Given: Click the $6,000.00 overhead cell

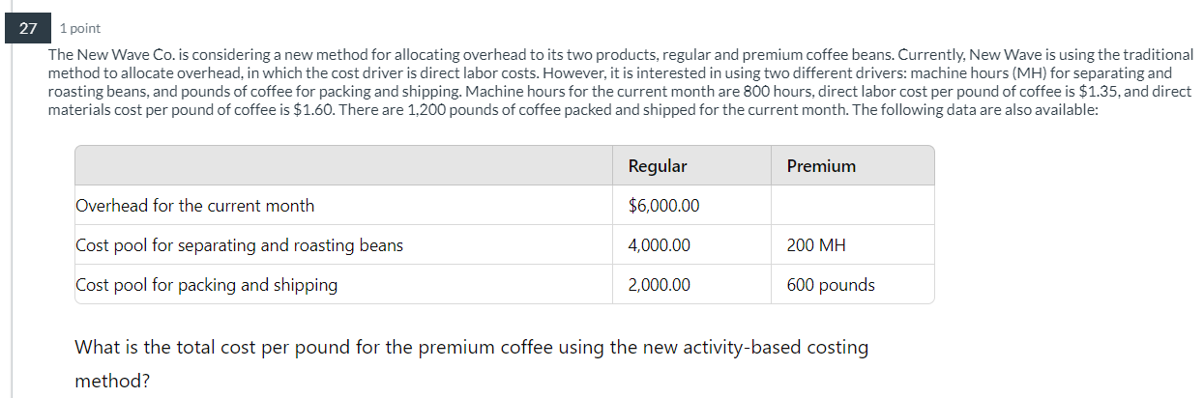Looking at the screenshot, I should [663, 206].
